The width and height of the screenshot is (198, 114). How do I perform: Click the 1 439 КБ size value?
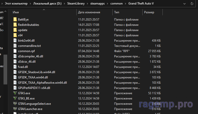coord(155,98)
